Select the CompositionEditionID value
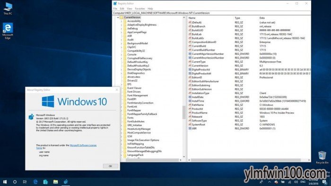This screenshot has width=331, height=186. point(204,42)
